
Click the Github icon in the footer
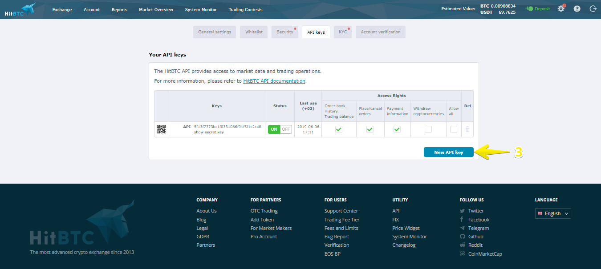463,237
